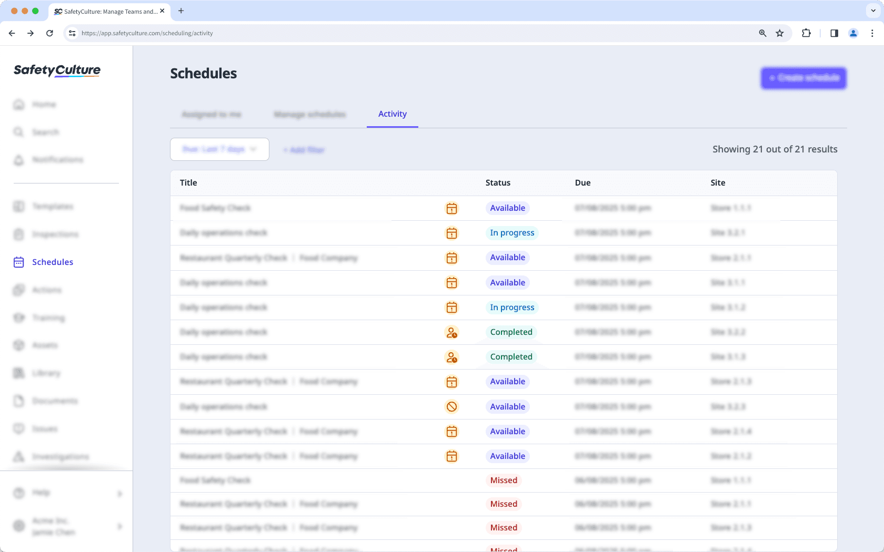This screenshot has height=552, width=884.
Task: Expand the Help section chevron
Action: (119, 493)
